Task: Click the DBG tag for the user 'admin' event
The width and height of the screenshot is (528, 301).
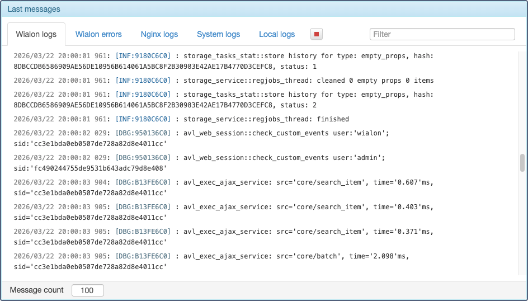Action: tap(143, 158)
